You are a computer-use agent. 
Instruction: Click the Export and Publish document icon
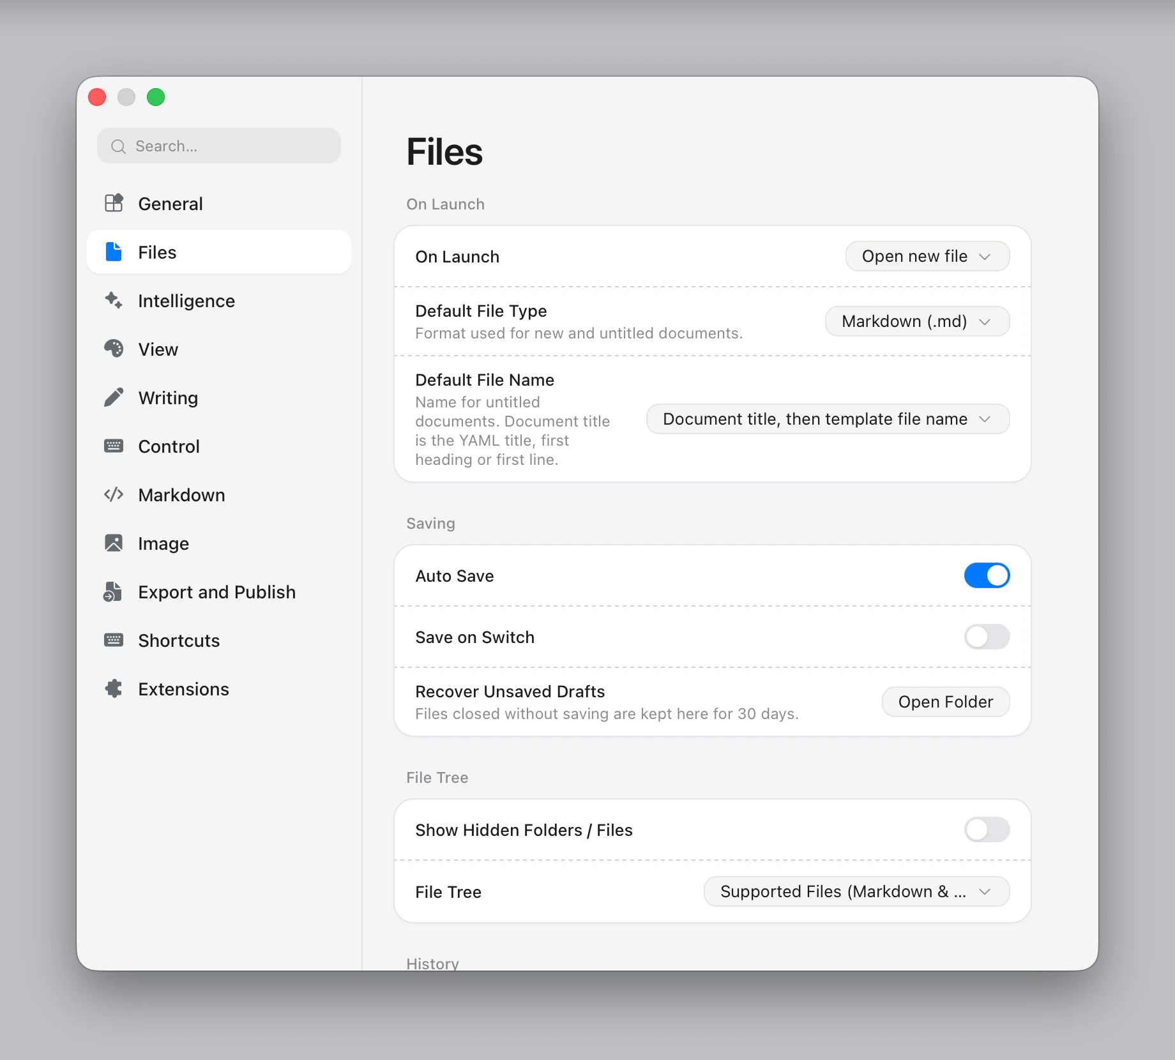113,591
